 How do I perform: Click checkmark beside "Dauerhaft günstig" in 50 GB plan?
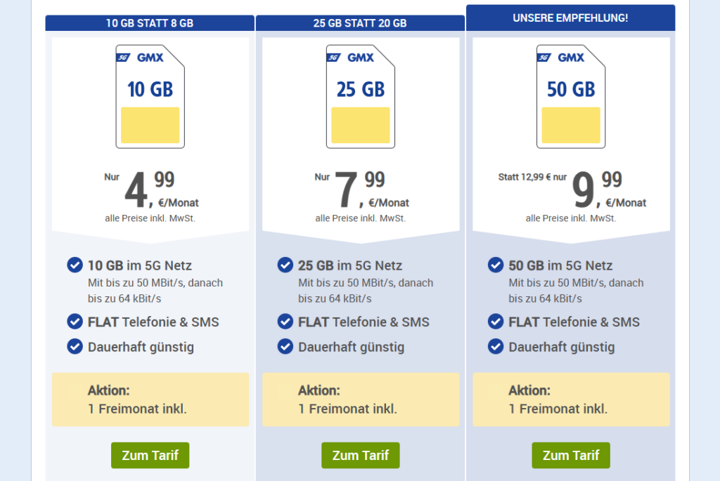point(495,346)
